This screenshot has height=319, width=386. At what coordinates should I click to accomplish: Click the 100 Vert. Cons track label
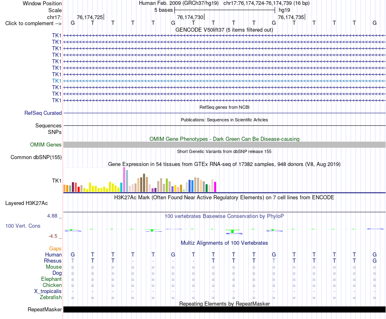point(23,226)
